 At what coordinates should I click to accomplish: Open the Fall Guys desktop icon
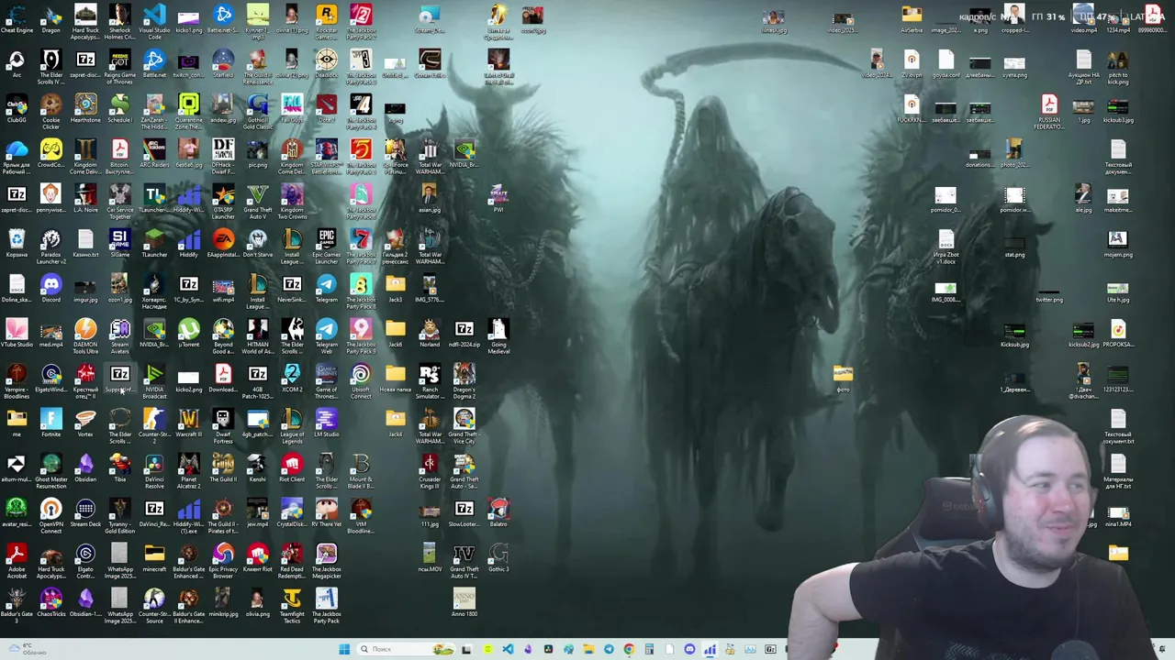coord(292,105)
